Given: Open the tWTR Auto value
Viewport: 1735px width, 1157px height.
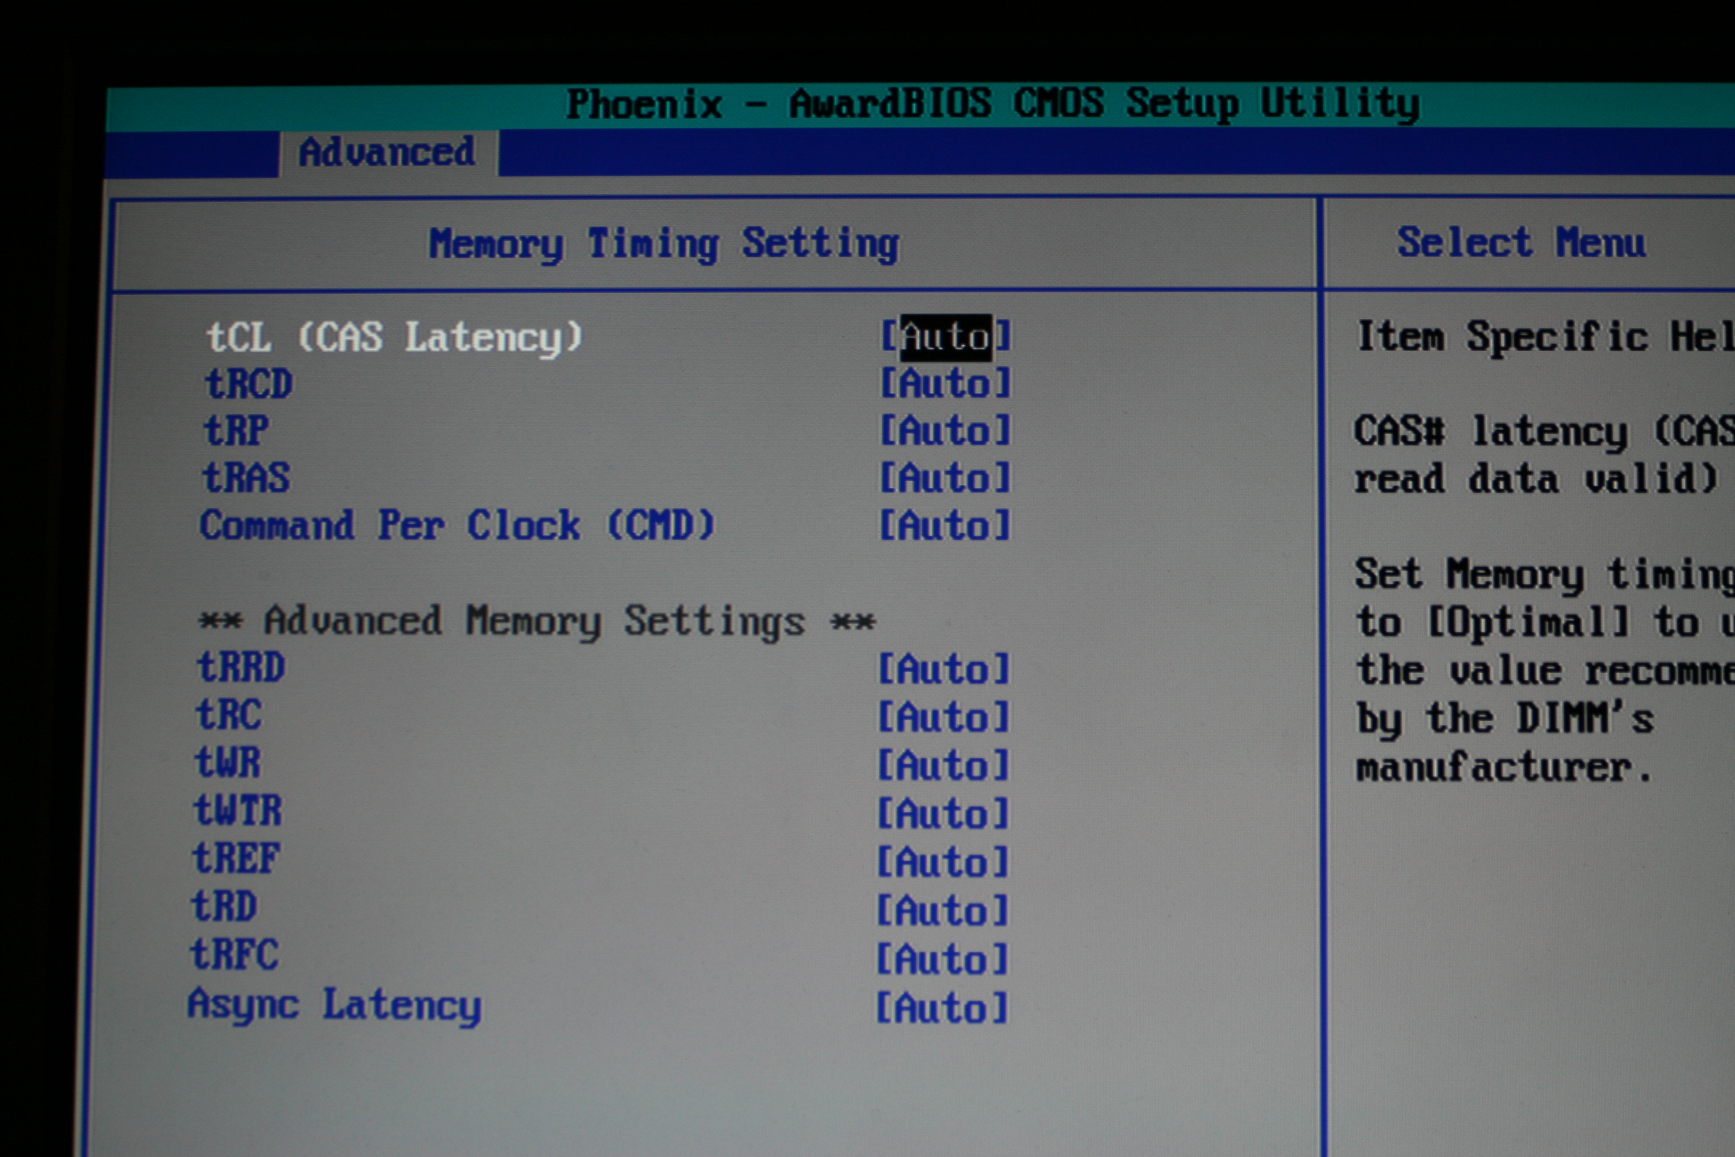Looking at the screenshot, I should pyautogui.click(x=943, y=814).
